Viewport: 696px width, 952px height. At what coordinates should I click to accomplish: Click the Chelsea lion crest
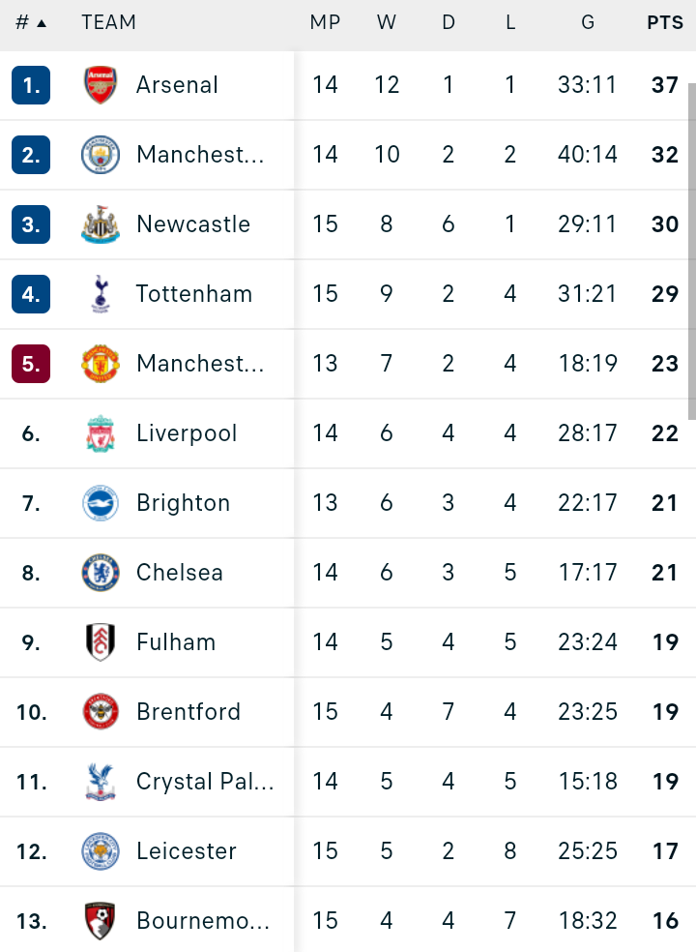pos(101,573)
